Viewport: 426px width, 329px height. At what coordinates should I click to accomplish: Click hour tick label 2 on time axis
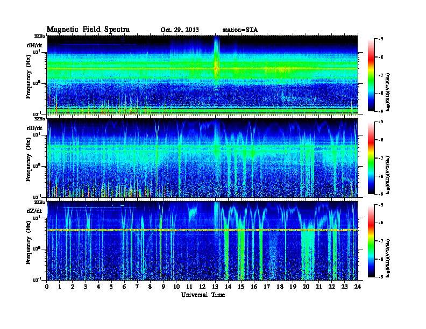[73, 287]
